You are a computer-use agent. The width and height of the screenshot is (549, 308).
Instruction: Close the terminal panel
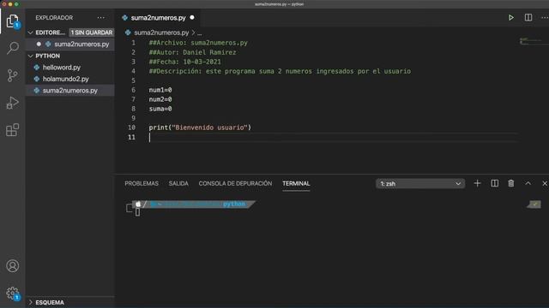click(x=545, y=183)
